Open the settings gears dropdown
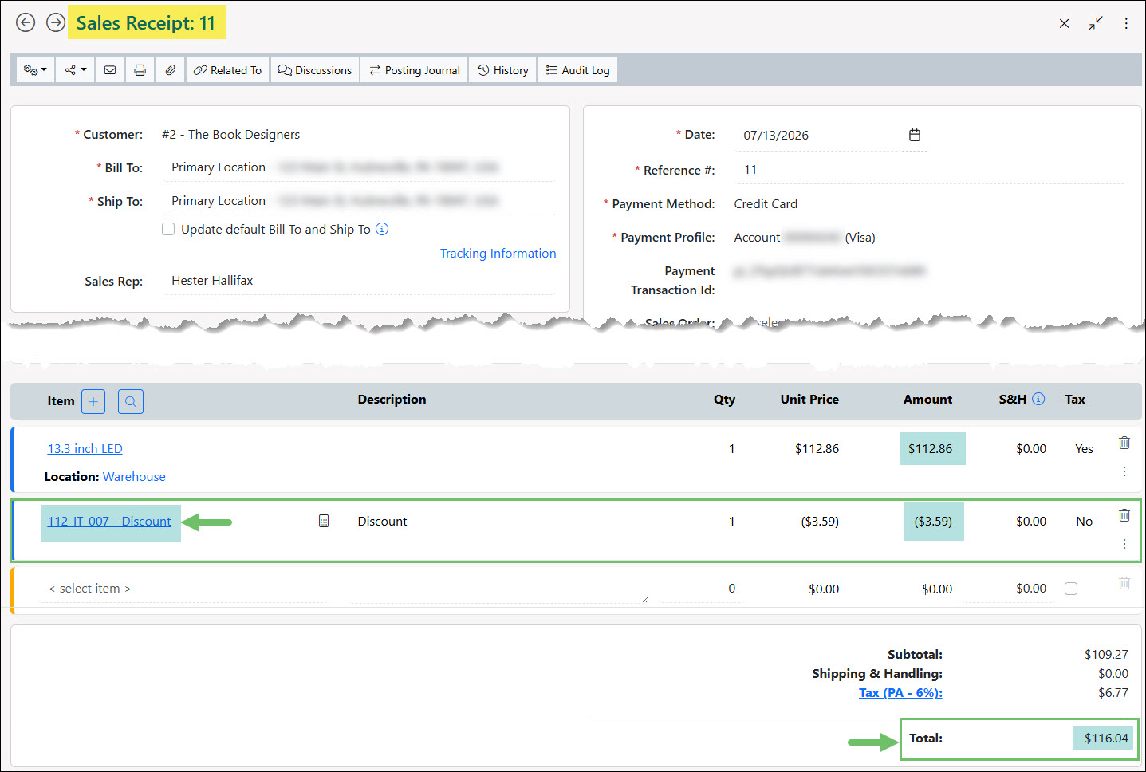 tap(35, 70)
